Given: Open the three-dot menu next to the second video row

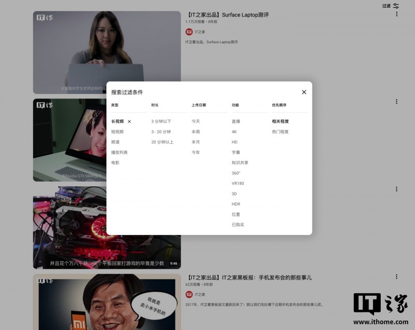Looking at the screenshot, I should coord(396,101).
